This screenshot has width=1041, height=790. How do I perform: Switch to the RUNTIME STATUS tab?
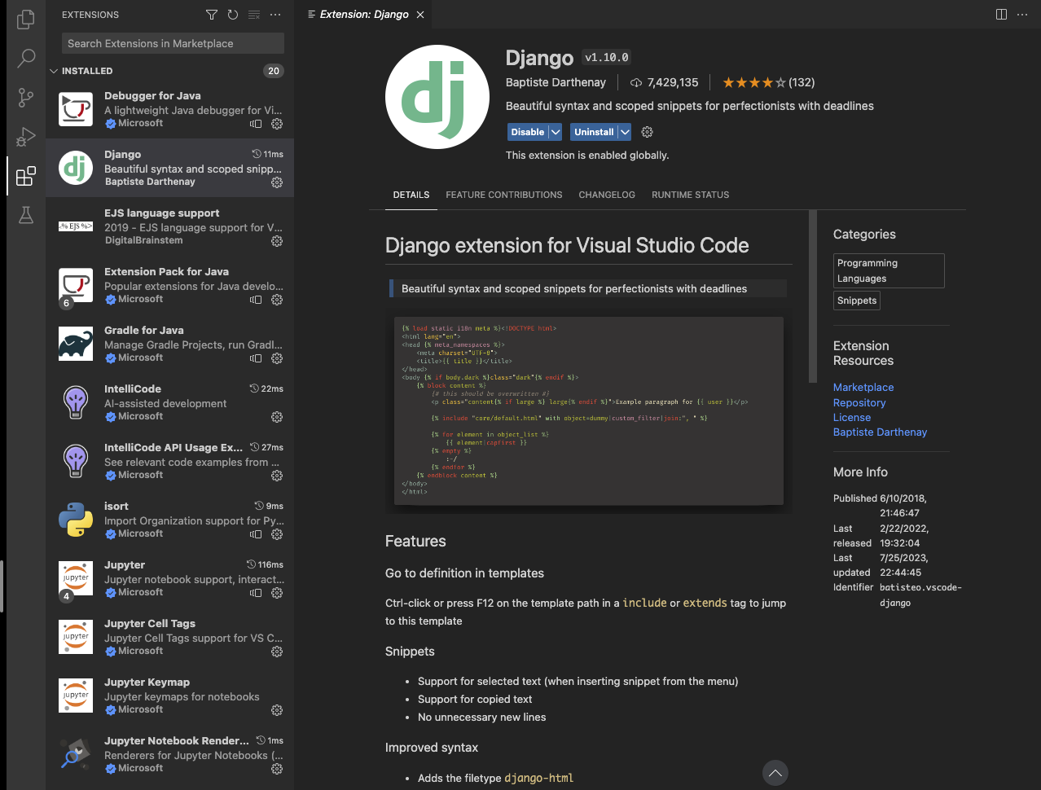pos(691,195)
